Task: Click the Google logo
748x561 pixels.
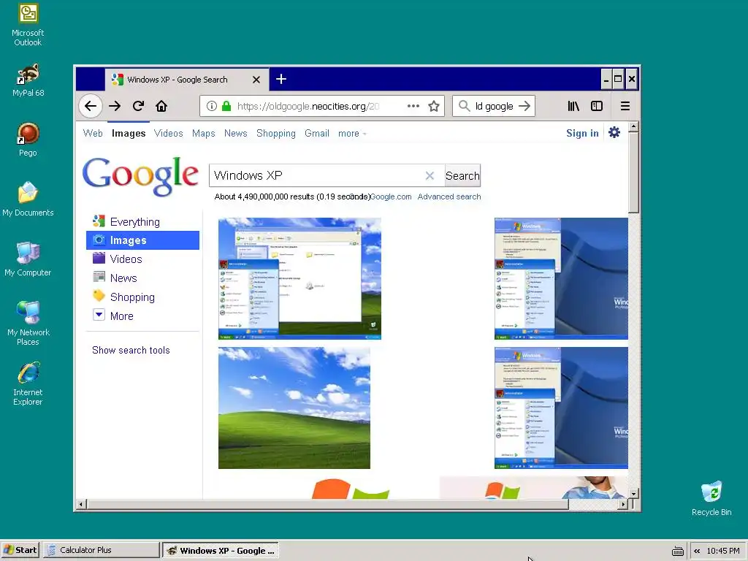Action: [x=140, y=176]
